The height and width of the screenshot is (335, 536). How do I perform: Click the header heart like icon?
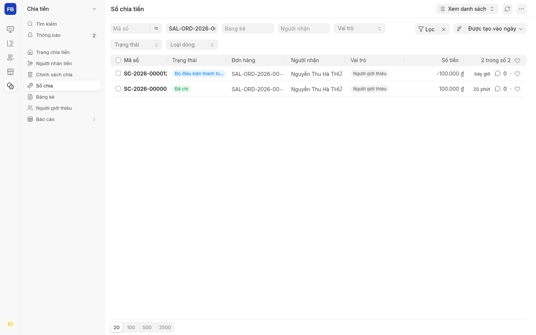[x=517, y=60]
